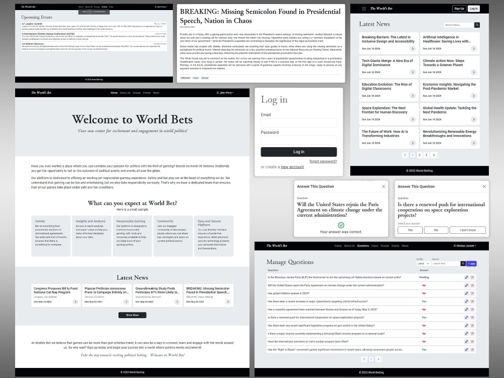Image resolution: width=504 pixels, height=378 pixels.
Task: Select page 2 in news pagination
Action: tap(419, 155)
